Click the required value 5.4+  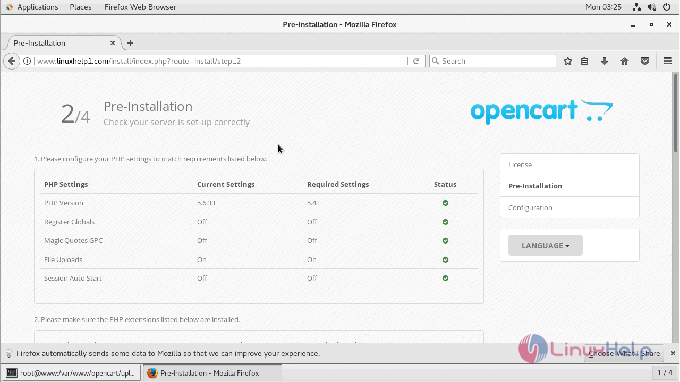point(313,203)
